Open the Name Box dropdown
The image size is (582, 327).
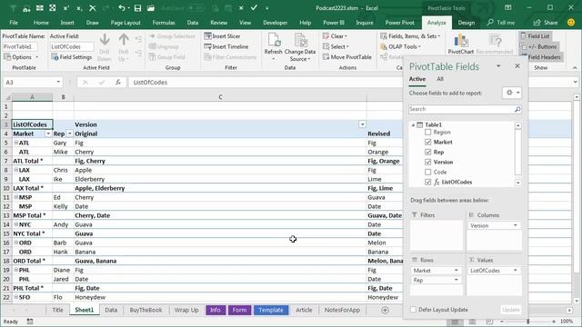(x=58, y=83)
